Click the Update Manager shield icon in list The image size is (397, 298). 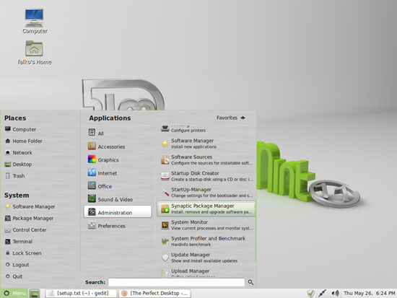click(165, 258)
